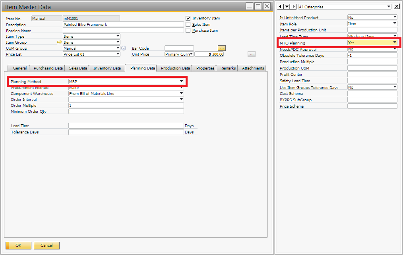403x255 pixels.
Task: Tick the Purchase Item checkbox
Action: point(188,30)
